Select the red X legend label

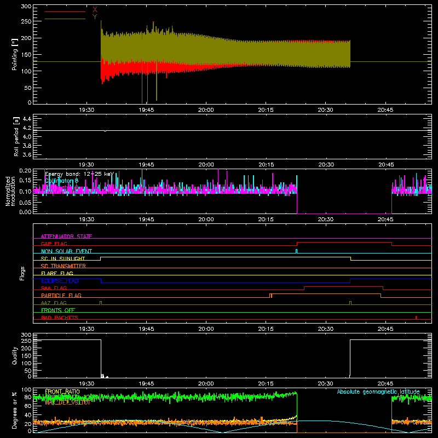[95, 10]
